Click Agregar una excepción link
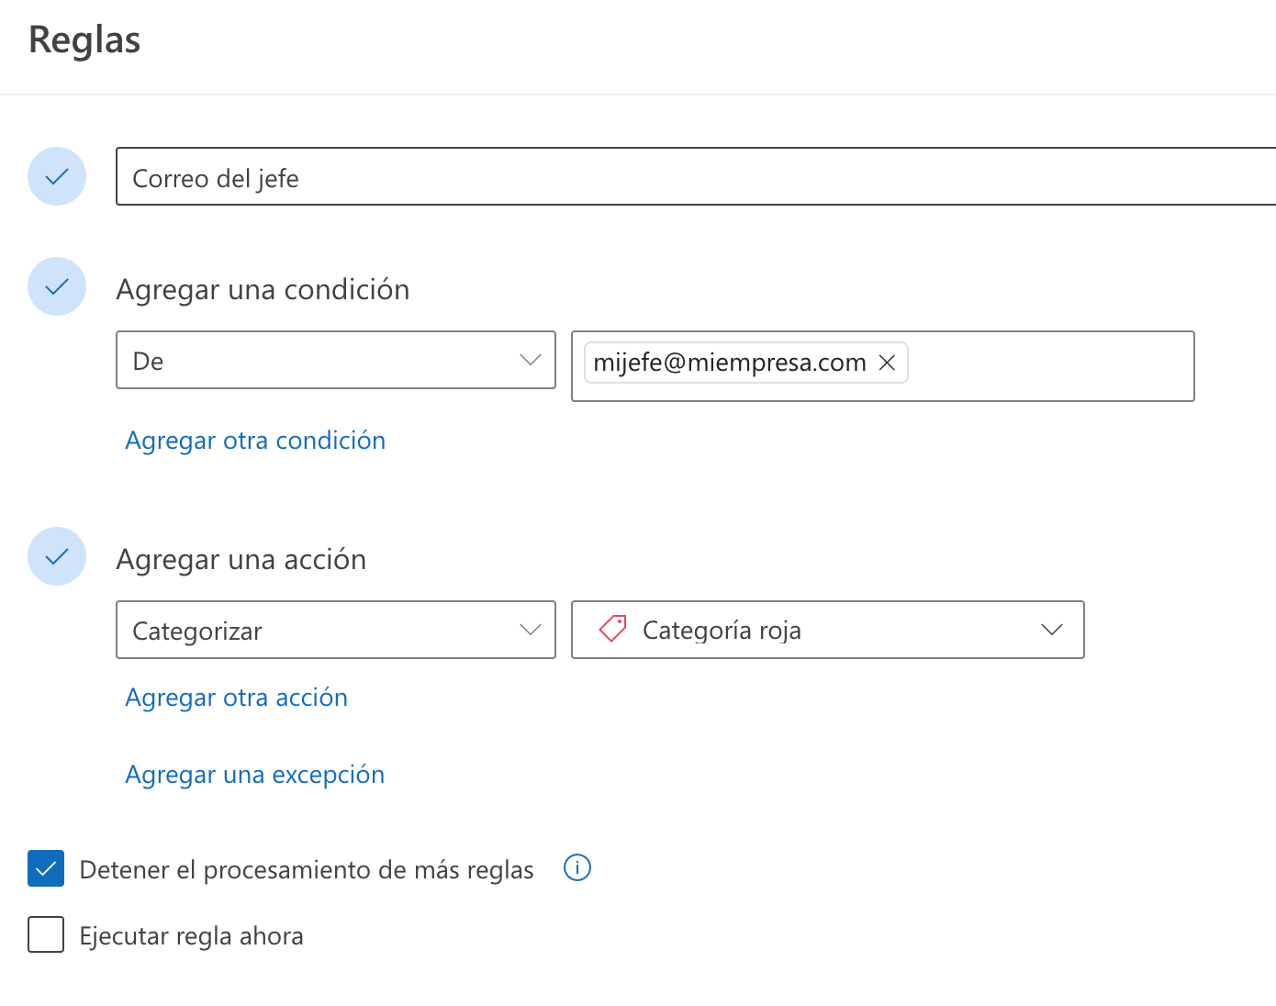 tap(254, 775)
